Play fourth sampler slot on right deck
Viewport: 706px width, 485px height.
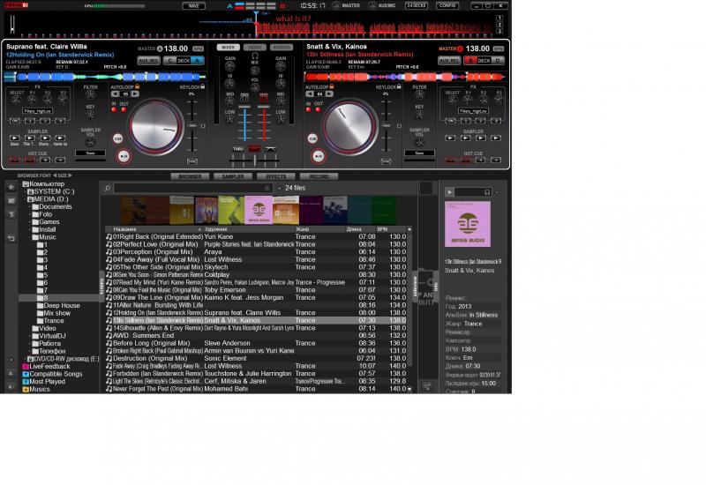(x=496, y=138)
